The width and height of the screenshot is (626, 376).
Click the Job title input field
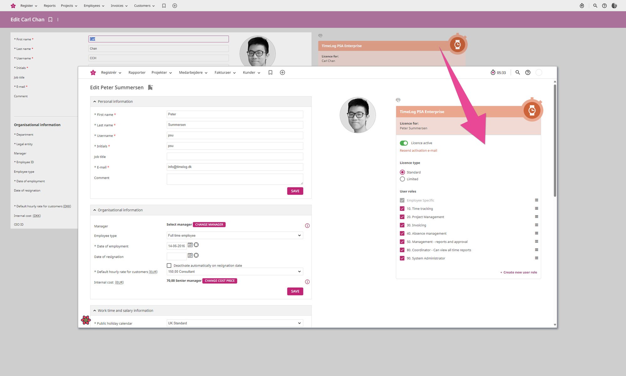point(235,156)
